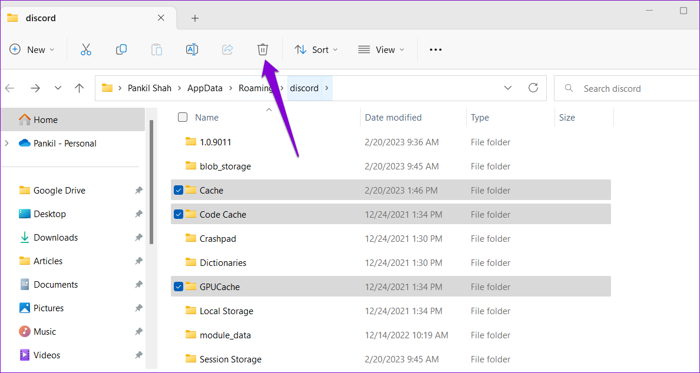Viewport: 700px width, 373px height.
Task: Open the See more ellipsis menu
Action: (435, 49)
